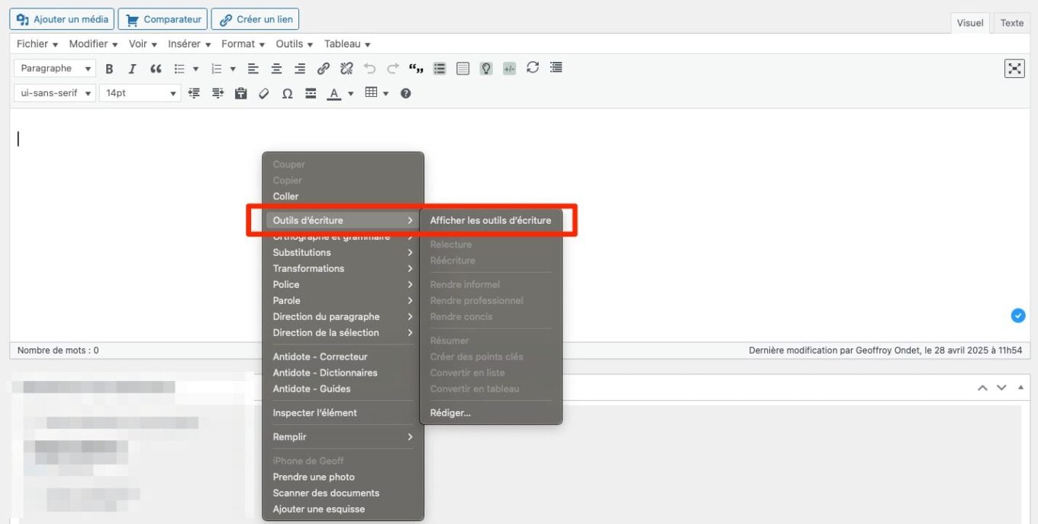1038x524 pixels.
Task: Decrease indent (outdent) of paragraph
Action: point(194,93)
